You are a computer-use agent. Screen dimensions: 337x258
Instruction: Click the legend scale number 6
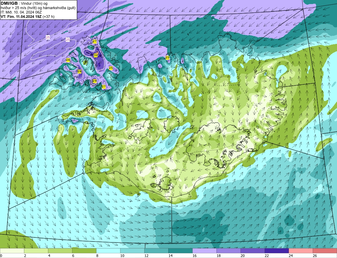73,256
